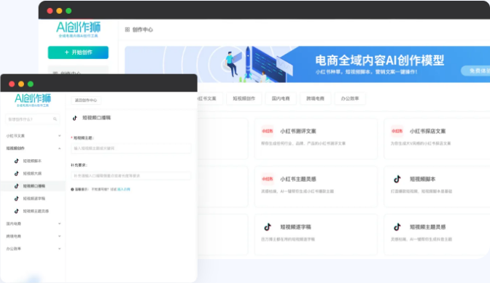Click the AI创作狮 logo in front window
The width and height of the screenshot is (490, 283).
(x=33, y=100)
